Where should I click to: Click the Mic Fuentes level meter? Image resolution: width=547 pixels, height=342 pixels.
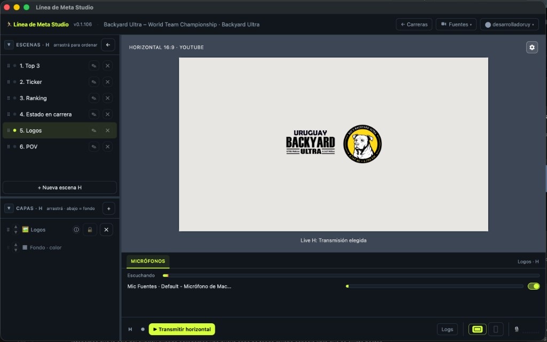[x=434, y=286]
